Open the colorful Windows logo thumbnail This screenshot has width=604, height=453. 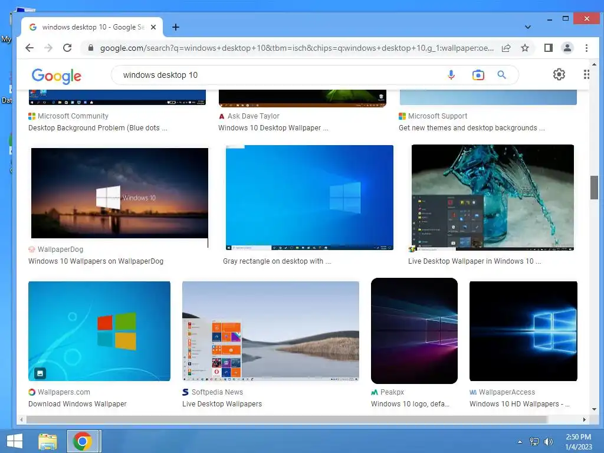coord(99,331)
